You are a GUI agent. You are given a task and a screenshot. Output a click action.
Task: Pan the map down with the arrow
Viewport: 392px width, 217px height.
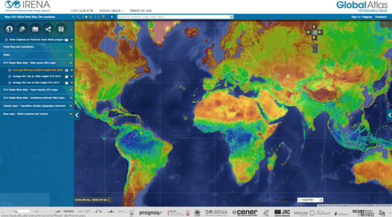[314, 38]
